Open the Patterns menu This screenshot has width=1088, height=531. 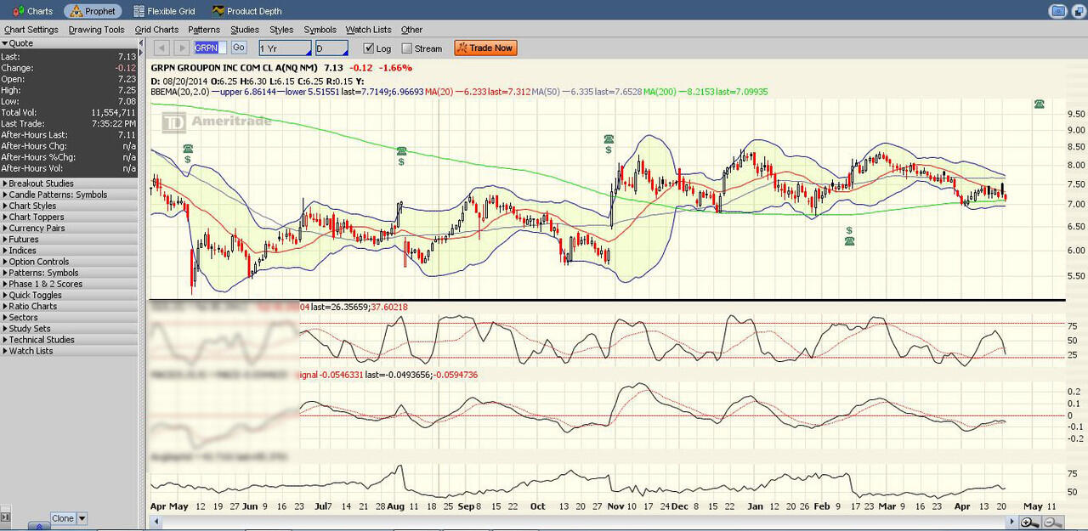pos(204,30)
